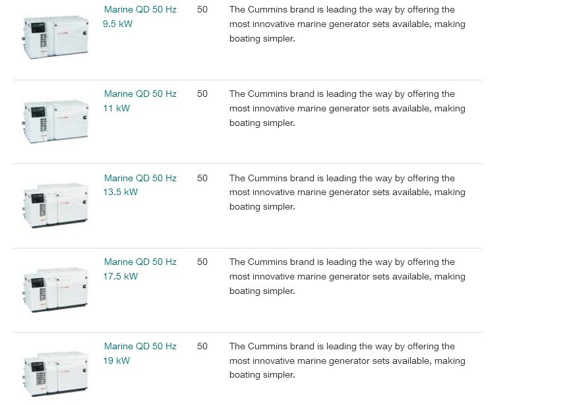Select the 17.5 kW generator thumbnail
Viewport: 565px width, 406px height.
tap(55, 290)
